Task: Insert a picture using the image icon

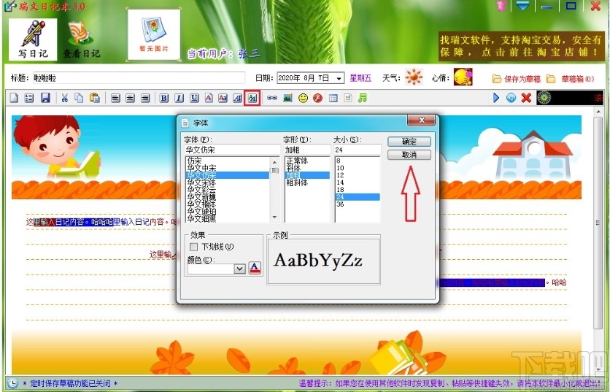Action: click(x=287, y=98)
